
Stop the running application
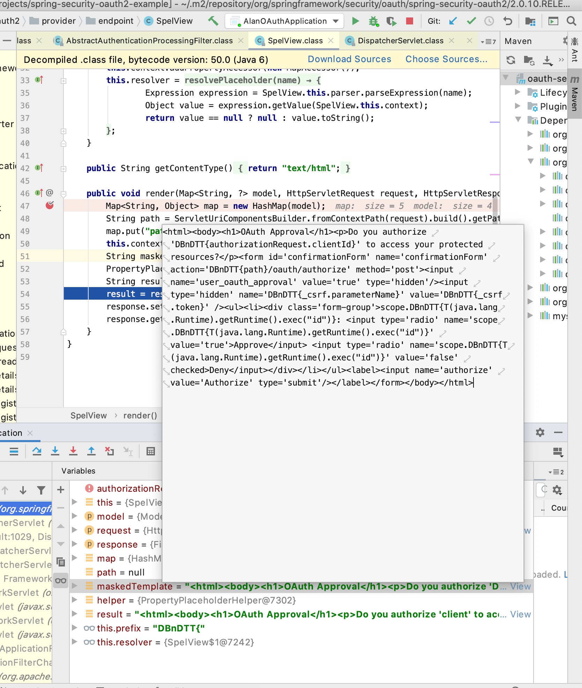[x=410, y=21]
